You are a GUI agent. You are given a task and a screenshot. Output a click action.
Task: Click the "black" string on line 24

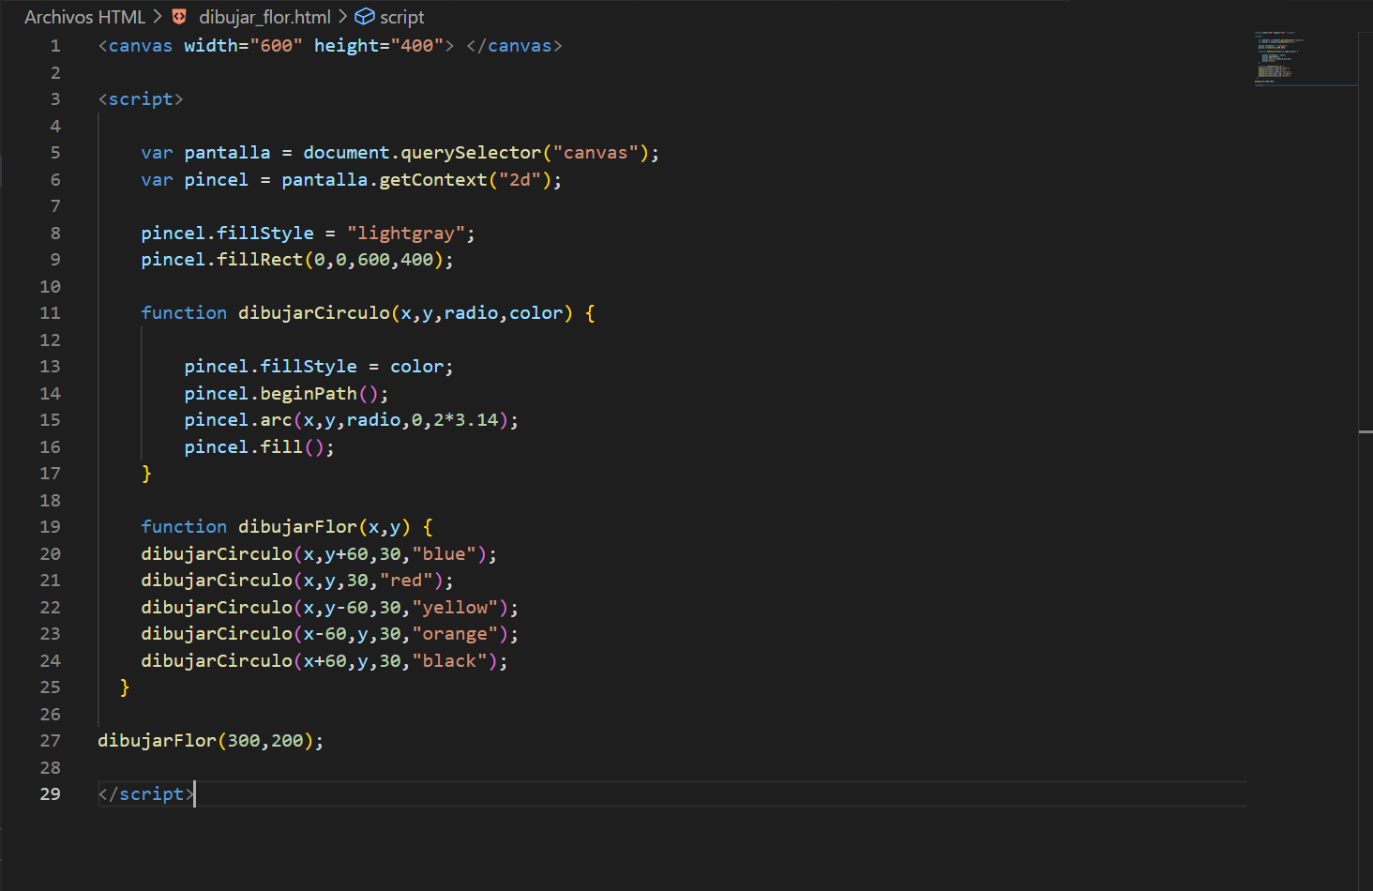pyautogui.click(x=449, y=661)
